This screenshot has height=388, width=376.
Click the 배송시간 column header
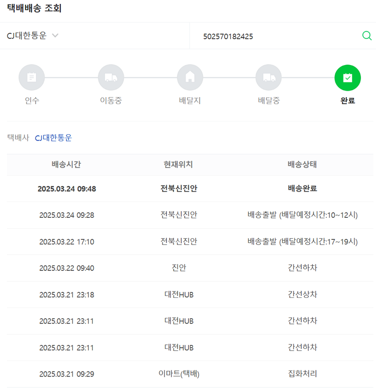tap(66, 165)
